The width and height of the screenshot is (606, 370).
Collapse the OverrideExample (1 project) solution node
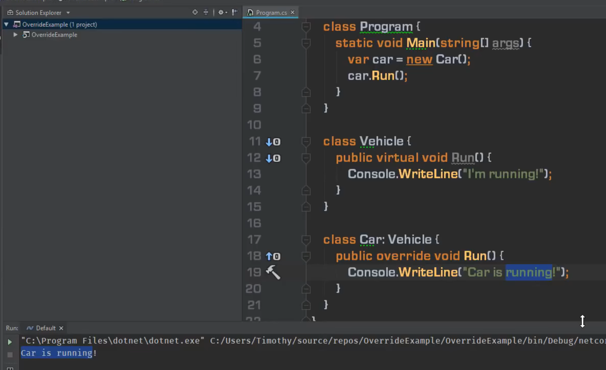tap(6, 24)
